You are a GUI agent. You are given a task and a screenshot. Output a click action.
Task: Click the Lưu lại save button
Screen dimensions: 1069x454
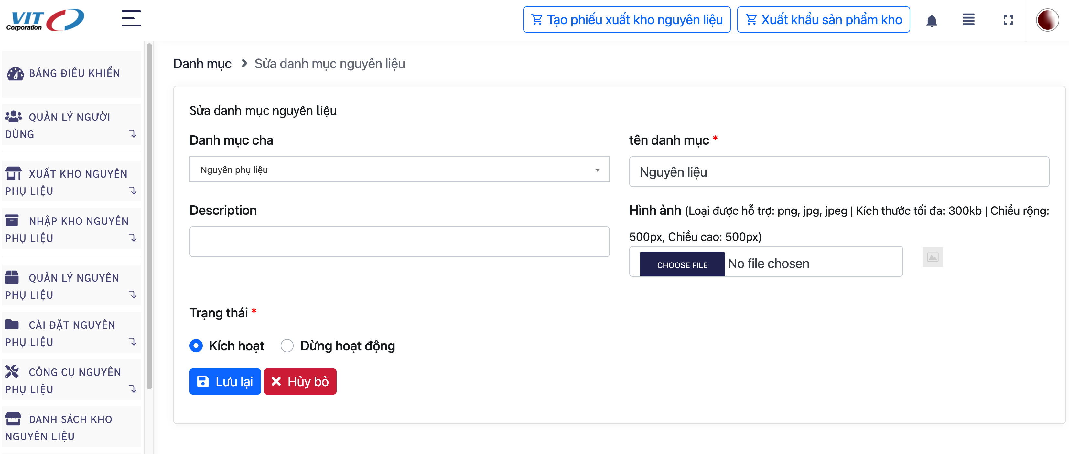pos(225,382)
